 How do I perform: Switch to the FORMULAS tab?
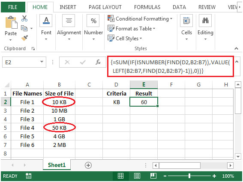click(147, 7)
